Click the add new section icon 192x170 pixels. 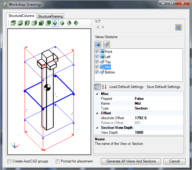[x=107, y=44]
